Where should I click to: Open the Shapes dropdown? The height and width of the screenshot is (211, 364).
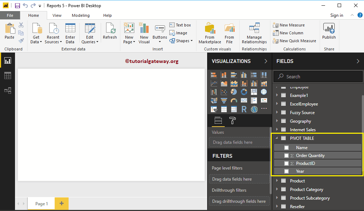click(181, 41)
